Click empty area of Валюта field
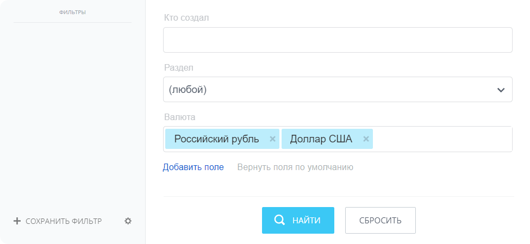 click(442, 139)
